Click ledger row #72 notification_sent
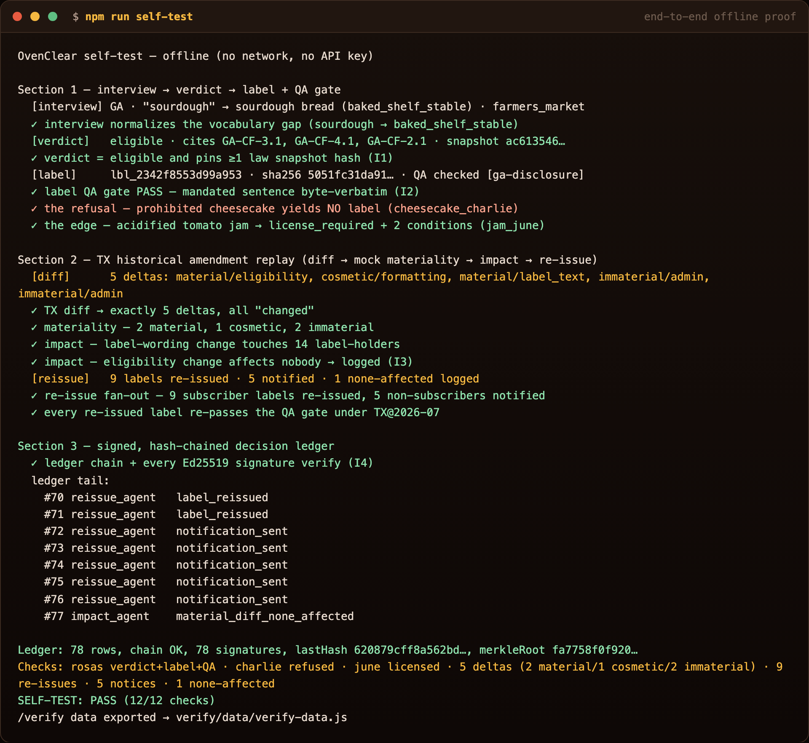This screenshot has height=743, width=809. (x=166, y=531)
